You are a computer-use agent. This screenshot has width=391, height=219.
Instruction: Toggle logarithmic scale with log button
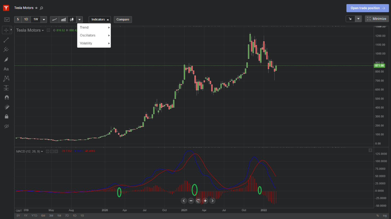(x=385, y=215)
